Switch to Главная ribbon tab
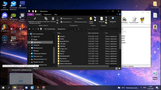The width and height of the screenshot is (161, 90). click(38, 14)
